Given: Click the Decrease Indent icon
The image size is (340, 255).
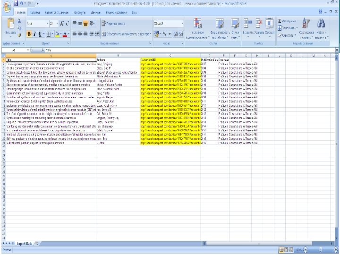Looking at the screenshot, I should pos(92,34).
